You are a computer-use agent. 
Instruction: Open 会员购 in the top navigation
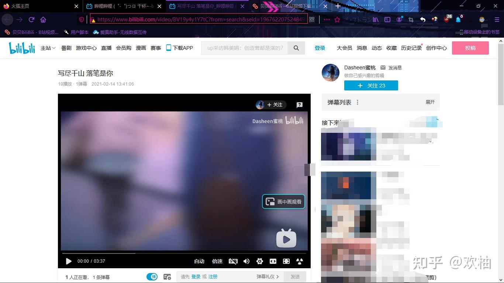(124, 48)
